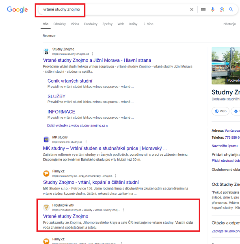Click the Google logo
The width and height of the screenshot is (240, 244).
[x=17, y=10]
